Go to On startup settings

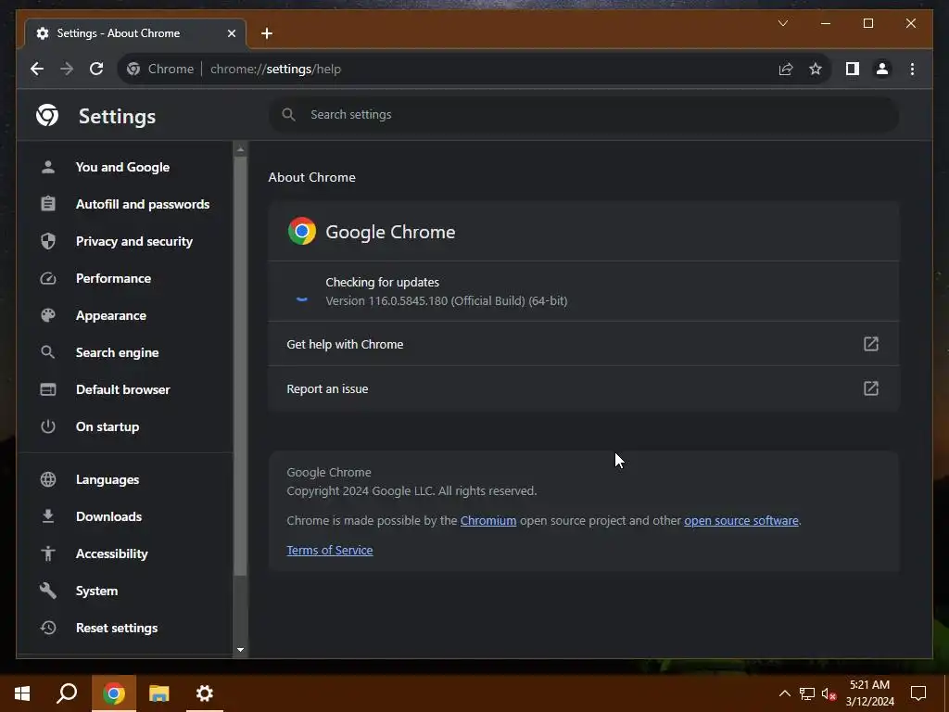108,426
